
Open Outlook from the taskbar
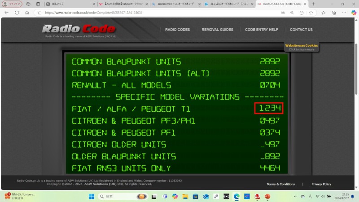click(206, 197)
